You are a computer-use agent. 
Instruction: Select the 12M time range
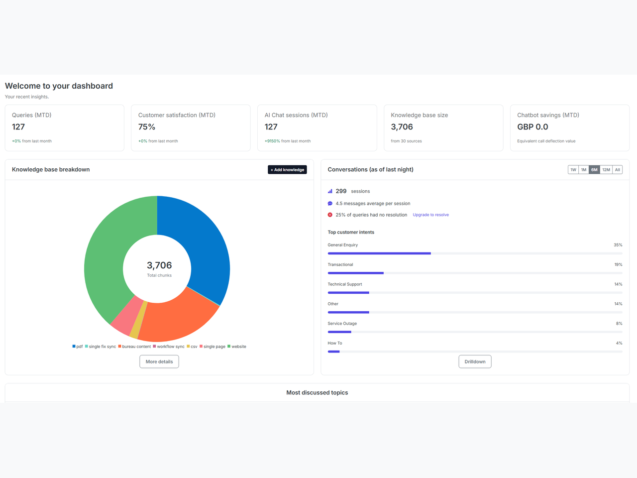(x=606, y=170)
